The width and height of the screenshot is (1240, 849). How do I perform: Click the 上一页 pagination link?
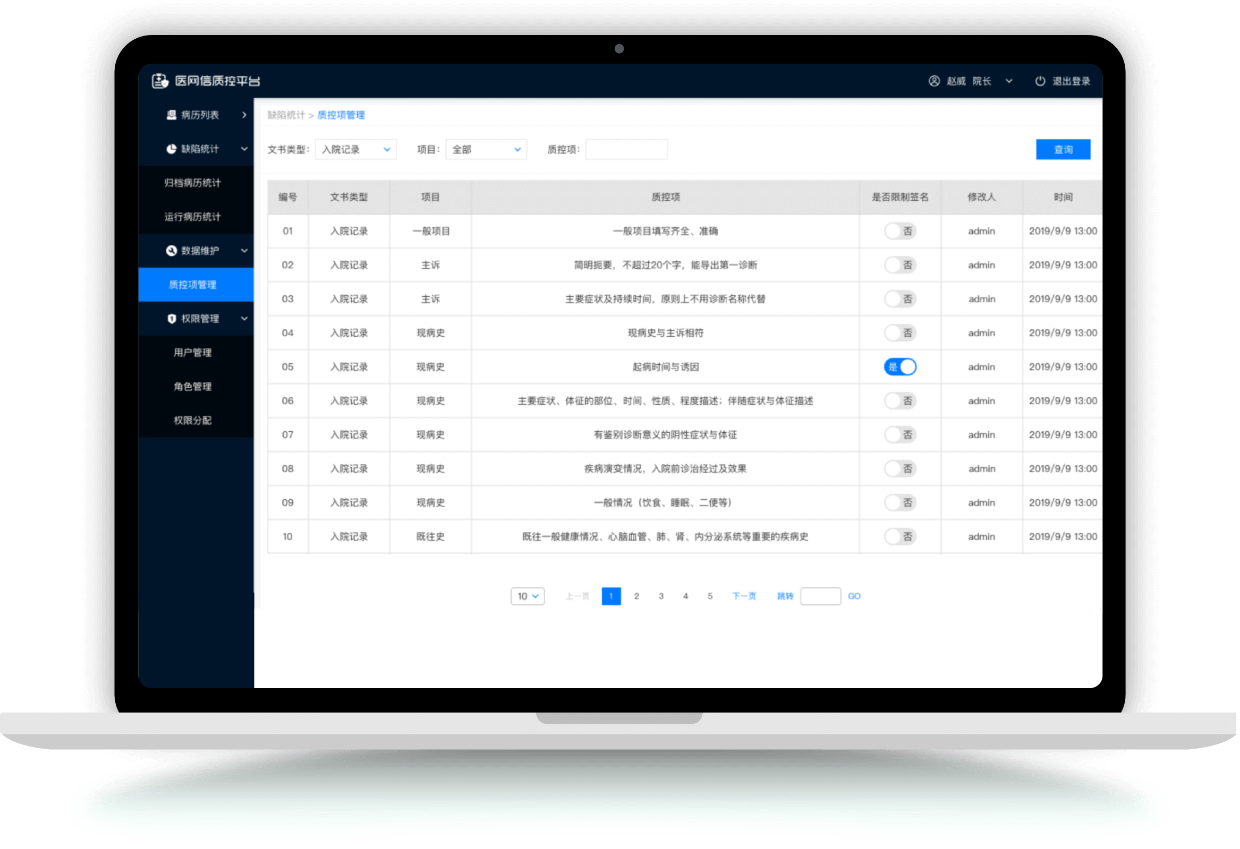click(x=579, y=597)
